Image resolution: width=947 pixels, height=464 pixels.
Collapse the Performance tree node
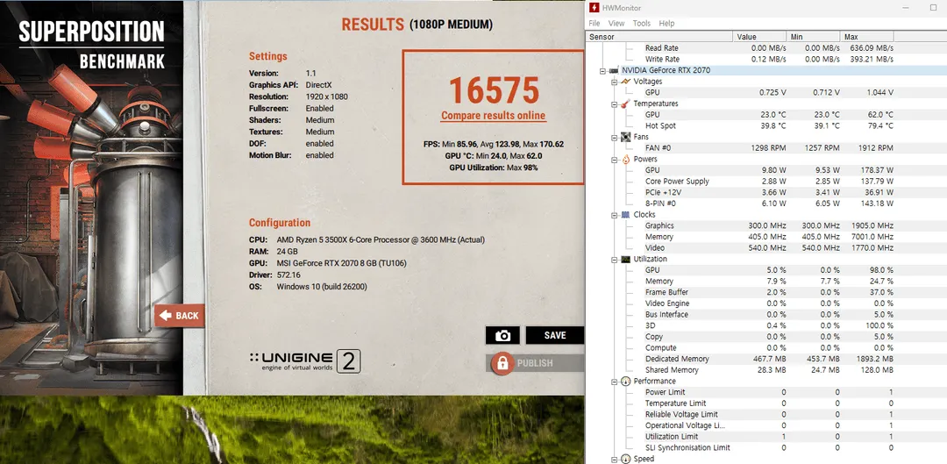point(614,382)
